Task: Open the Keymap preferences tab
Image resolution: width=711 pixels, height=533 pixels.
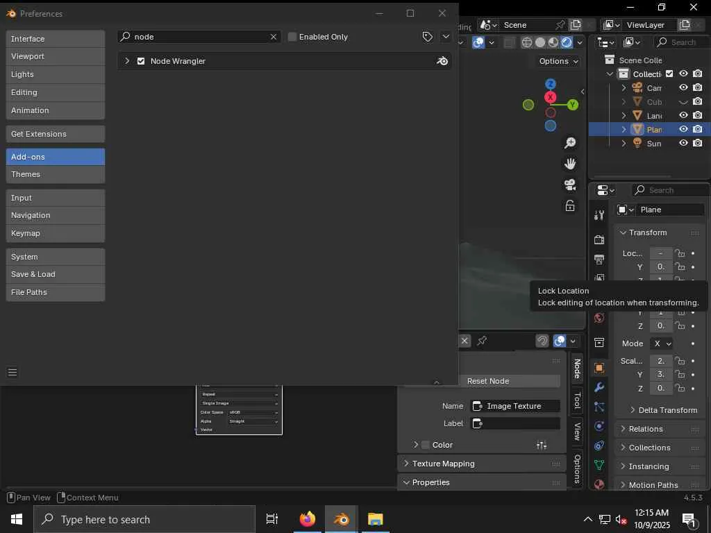Action: click(56, 233)
